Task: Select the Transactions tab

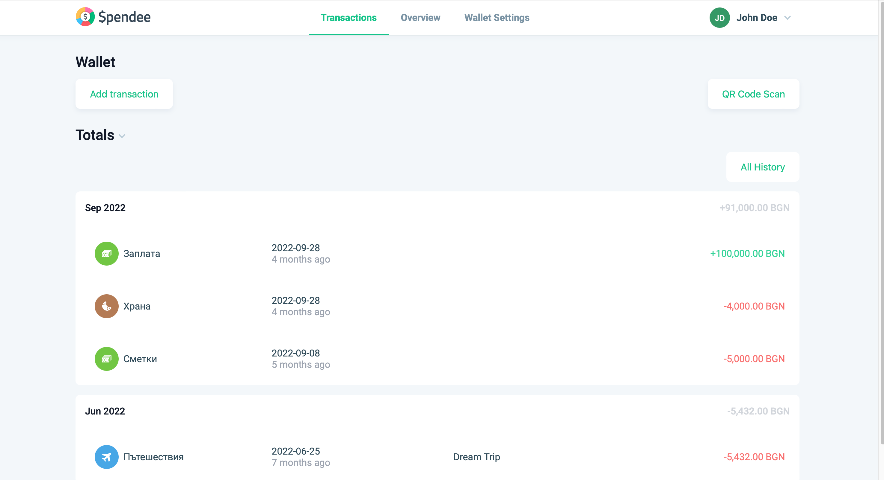Action: pos(348,18)
